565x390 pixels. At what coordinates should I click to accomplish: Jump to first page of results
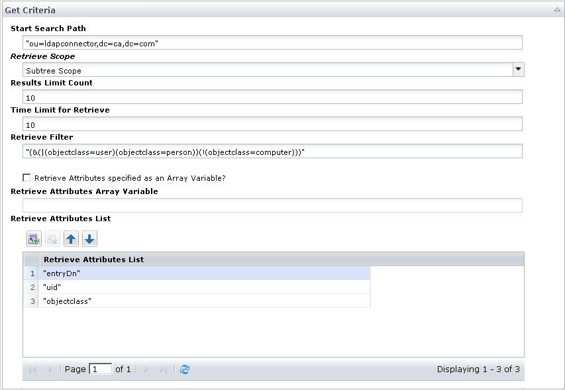[x=31, y=369]
